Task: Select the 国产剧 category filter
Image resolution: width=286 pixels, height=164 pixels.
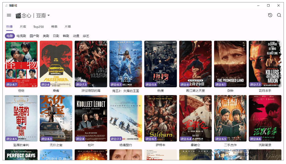Action: click(x=34, y=36)
